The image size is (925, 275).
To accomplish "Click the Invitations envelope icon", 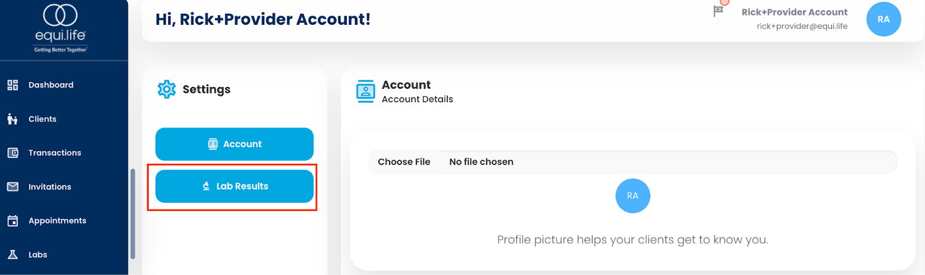I will coord(13,187).
